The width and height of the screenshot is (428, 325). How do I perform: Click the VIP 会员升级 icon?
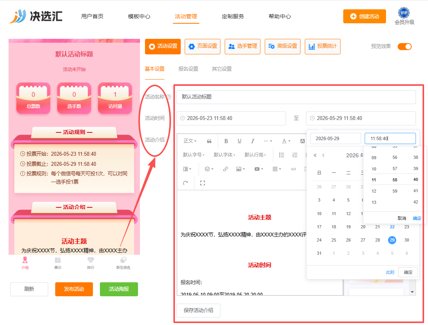tap(404, 16)
